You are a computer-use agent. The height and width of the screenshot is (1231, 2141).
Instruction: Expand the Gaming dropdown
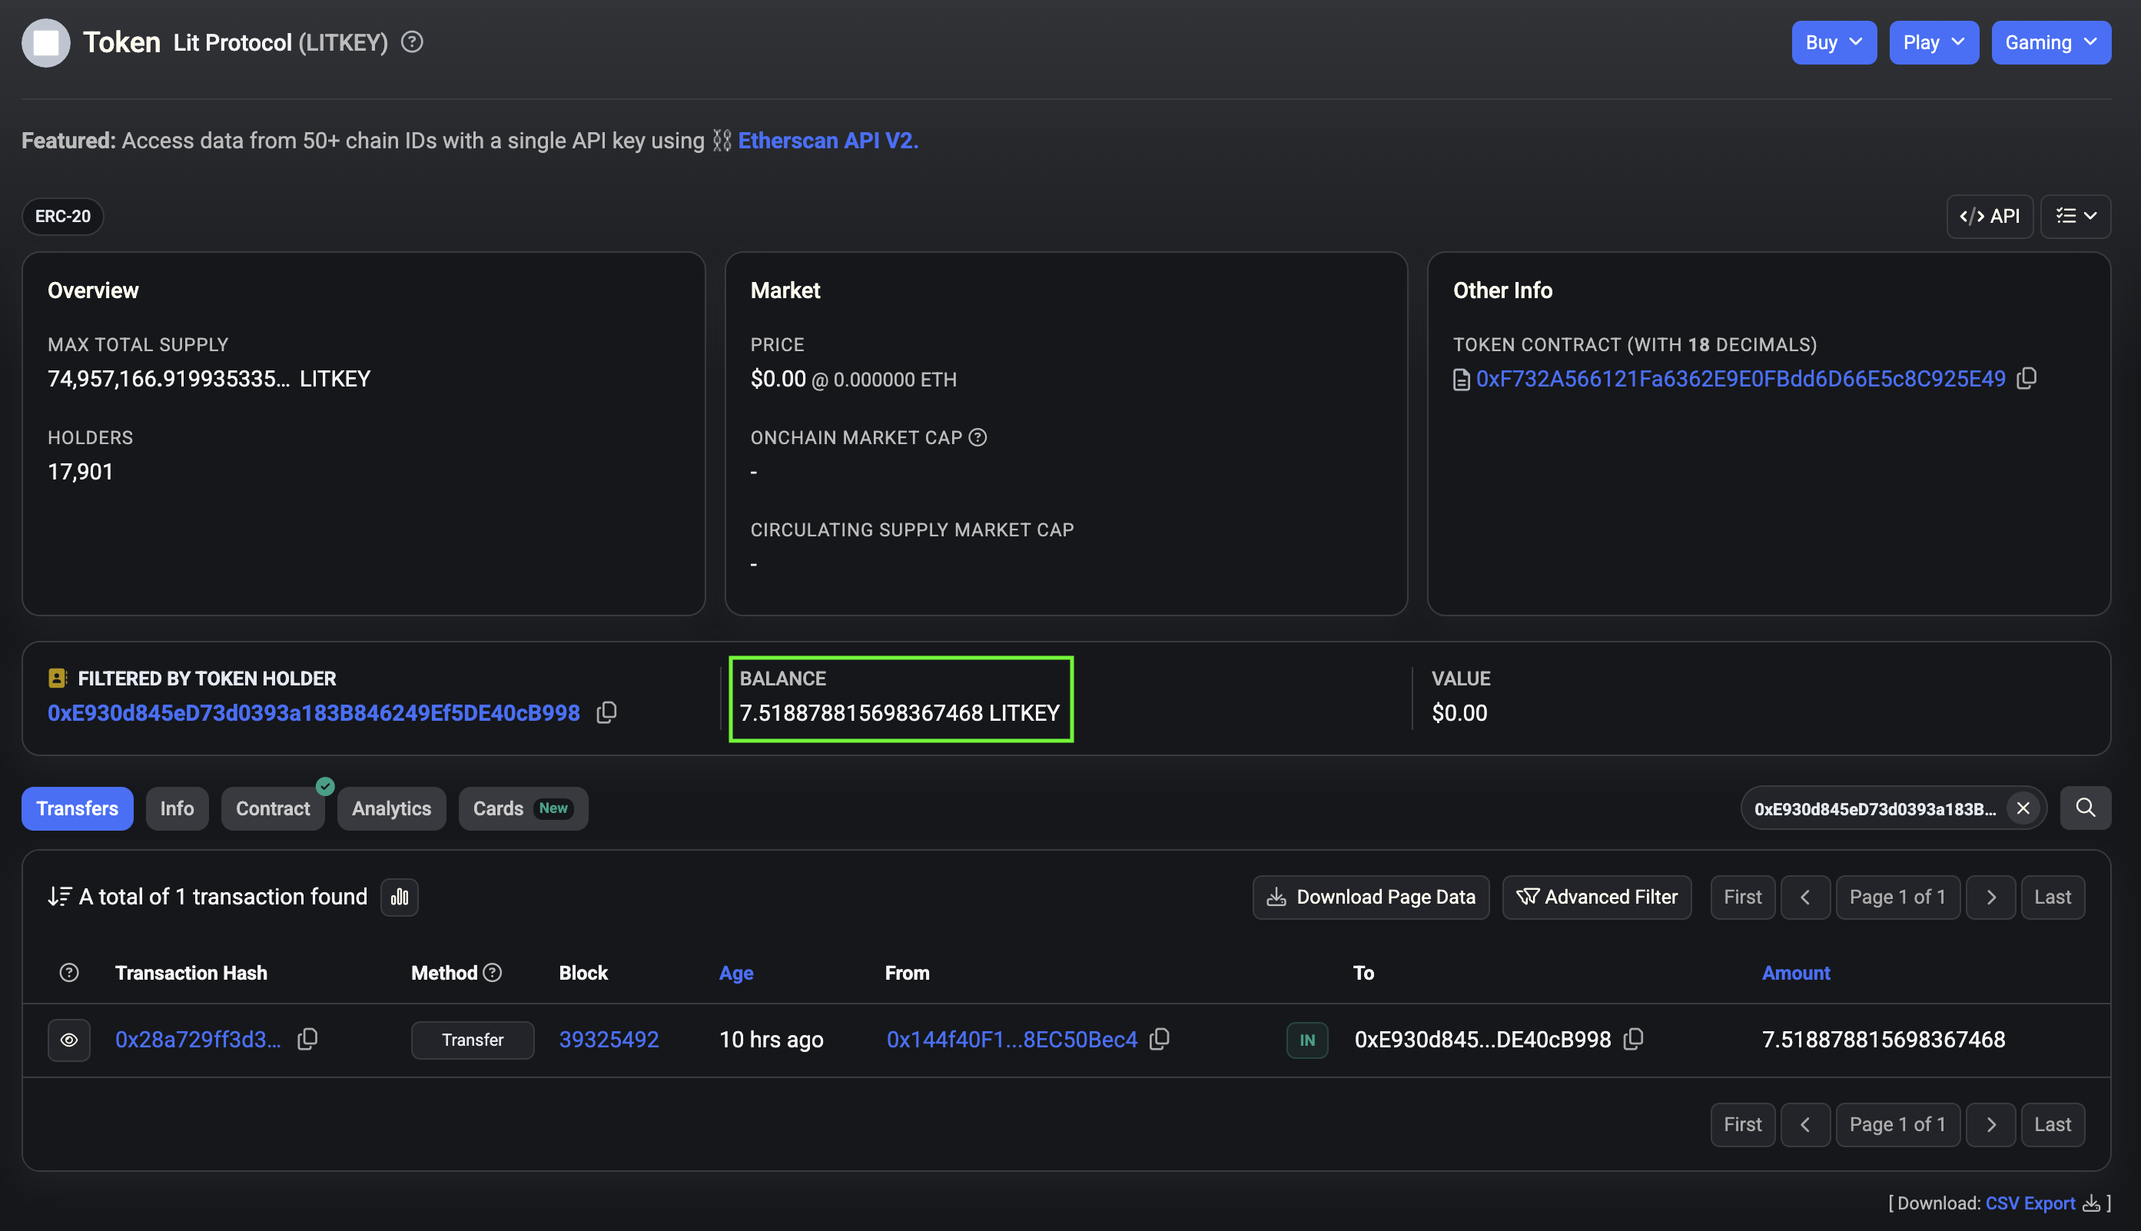point(2050,42)
